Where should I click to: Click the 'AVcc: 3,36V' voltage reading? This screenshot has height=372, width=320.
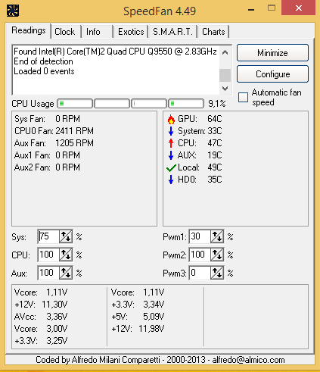41,317
